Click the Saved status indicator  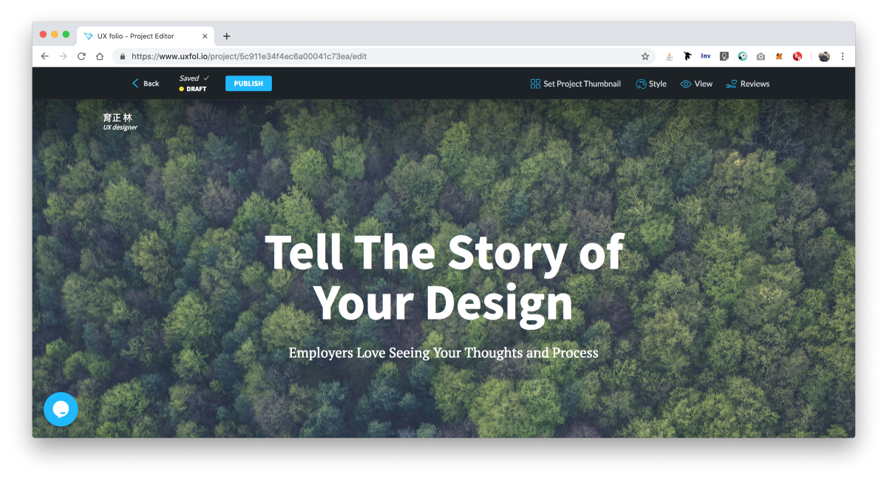194,78
